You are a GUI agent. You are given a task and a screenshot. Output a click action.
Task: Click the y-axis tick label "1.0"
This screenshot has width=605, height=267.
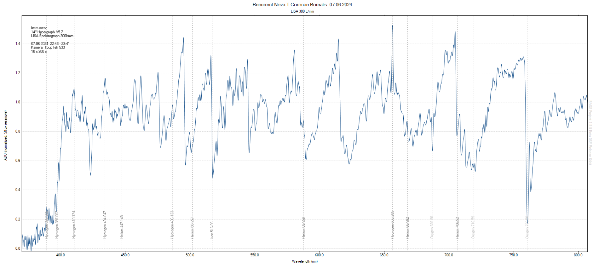(x=18, y=102)
